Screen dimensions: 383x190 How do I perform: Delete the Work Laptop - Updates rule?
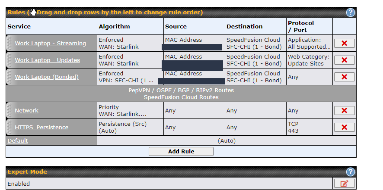344,60
